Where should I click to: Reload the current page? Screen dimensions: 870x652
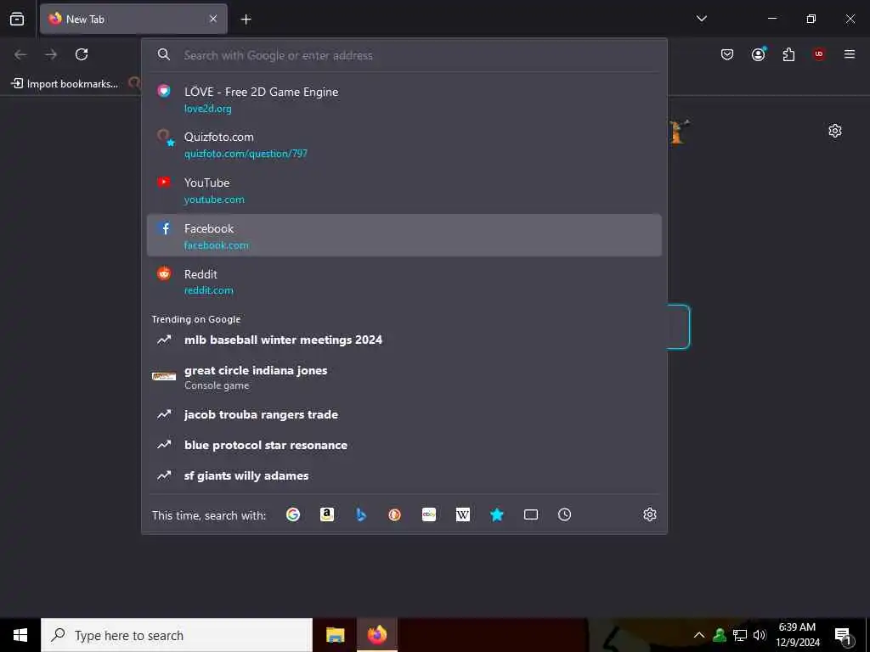[x=82, y=54]
